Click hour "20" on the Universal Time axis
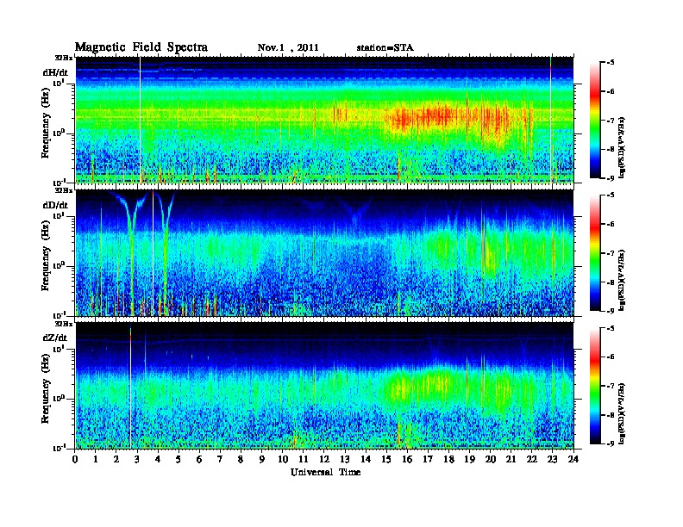The width and height of the screenshot is (683, 527). 490,459
